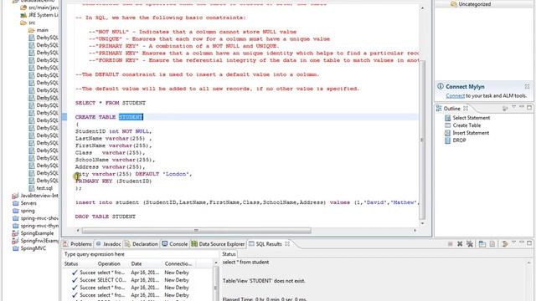Click the editor scroll-right arrow
The height and width of the screenshot is (301, 536).
(x=415, y=231)
